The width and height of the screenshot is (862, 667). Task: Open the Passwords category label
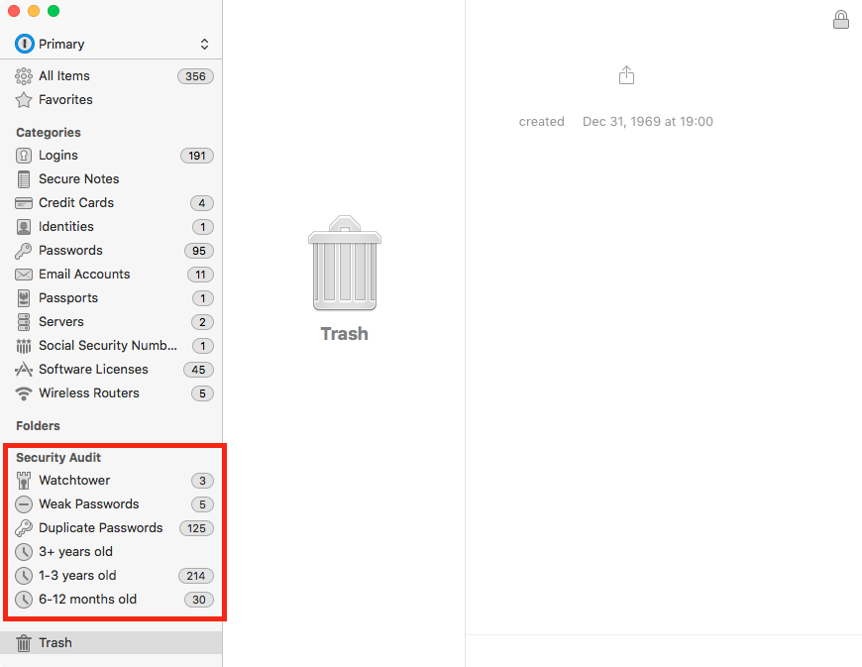click(71, 251)
